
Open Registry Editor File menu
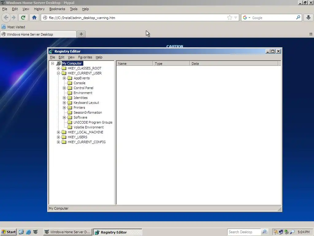(52, 57)
